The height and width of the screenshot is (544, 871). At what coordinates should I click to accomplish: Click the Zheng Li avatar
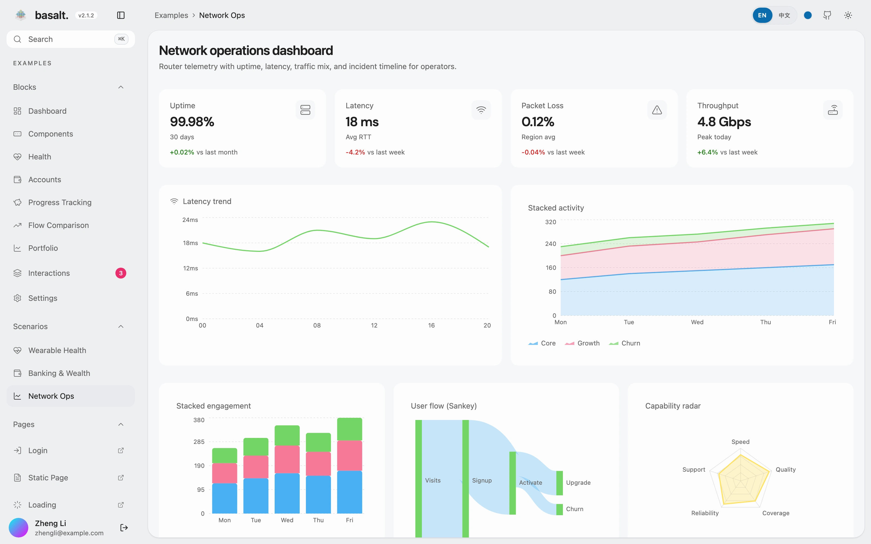(x=18, y=527)
